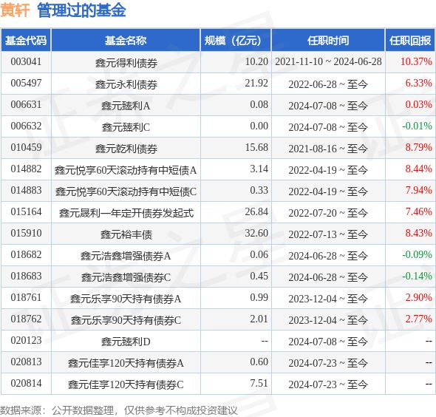Select 鑫元悦享60天滚动持有中短债C

[x=126, y=191]
